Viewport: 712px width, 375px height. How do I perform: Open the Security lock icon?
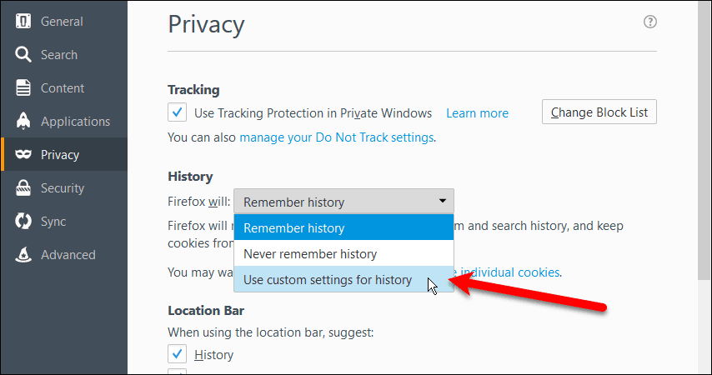coord(23,187)
